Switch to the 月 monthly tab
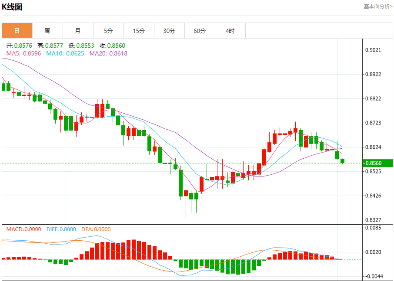394x281 pixels. pos(78,31)
